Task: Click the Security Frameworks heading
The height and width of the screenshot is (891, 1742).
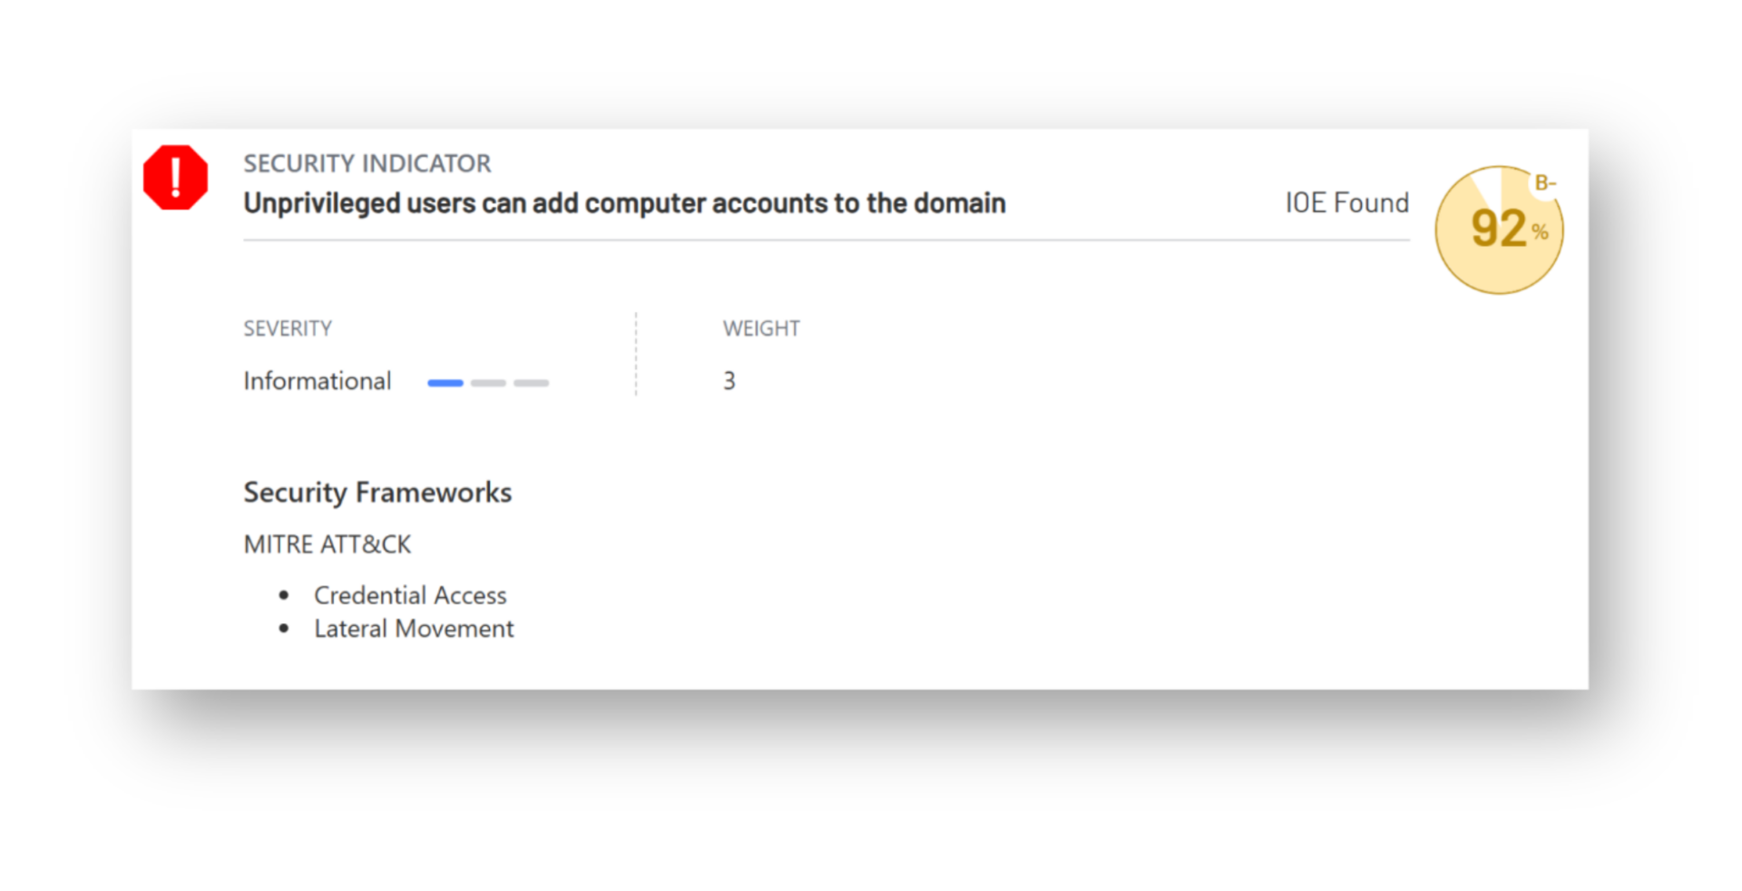Action: (x=377, y=493)
